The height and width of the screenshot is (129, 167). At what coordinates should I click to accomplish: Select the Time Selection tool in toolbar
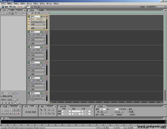(x=32, y=7)
